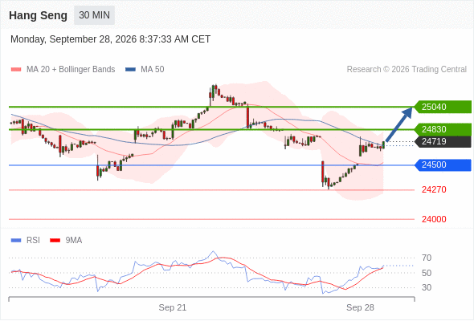Select the MA 20 + Bollinger Bands label
This screenshot has width=474, height=321.
pos(71,70)
